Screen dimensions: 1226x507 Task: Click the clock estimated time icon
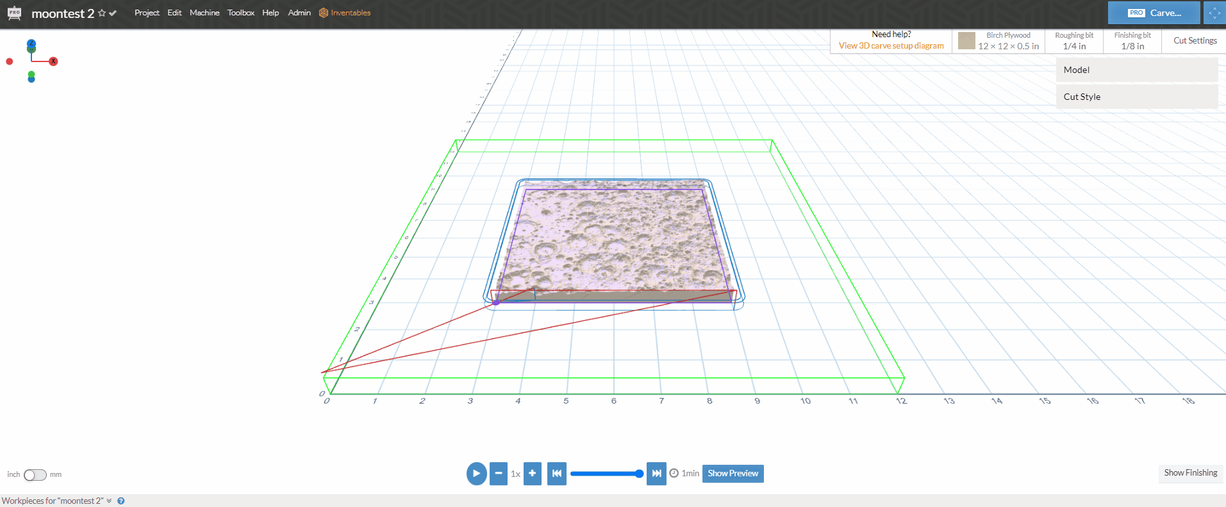(674, 473)
